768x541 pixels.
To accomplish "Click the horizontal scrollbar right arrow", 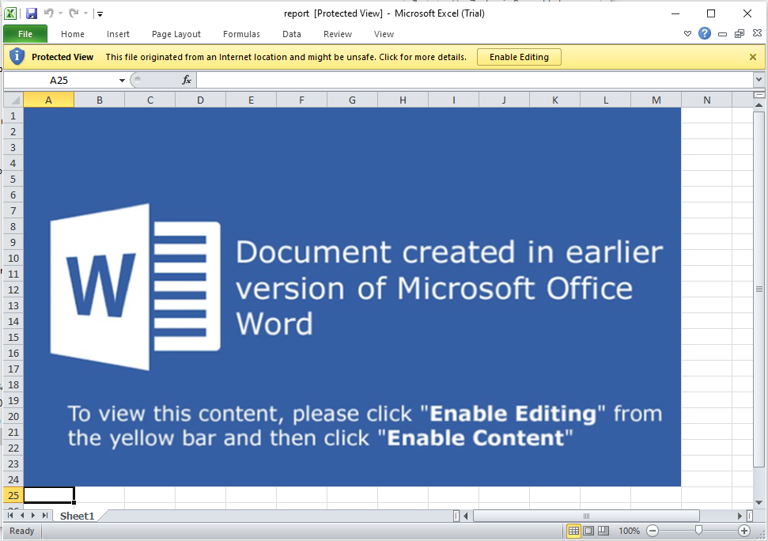I will click(740, 516).
